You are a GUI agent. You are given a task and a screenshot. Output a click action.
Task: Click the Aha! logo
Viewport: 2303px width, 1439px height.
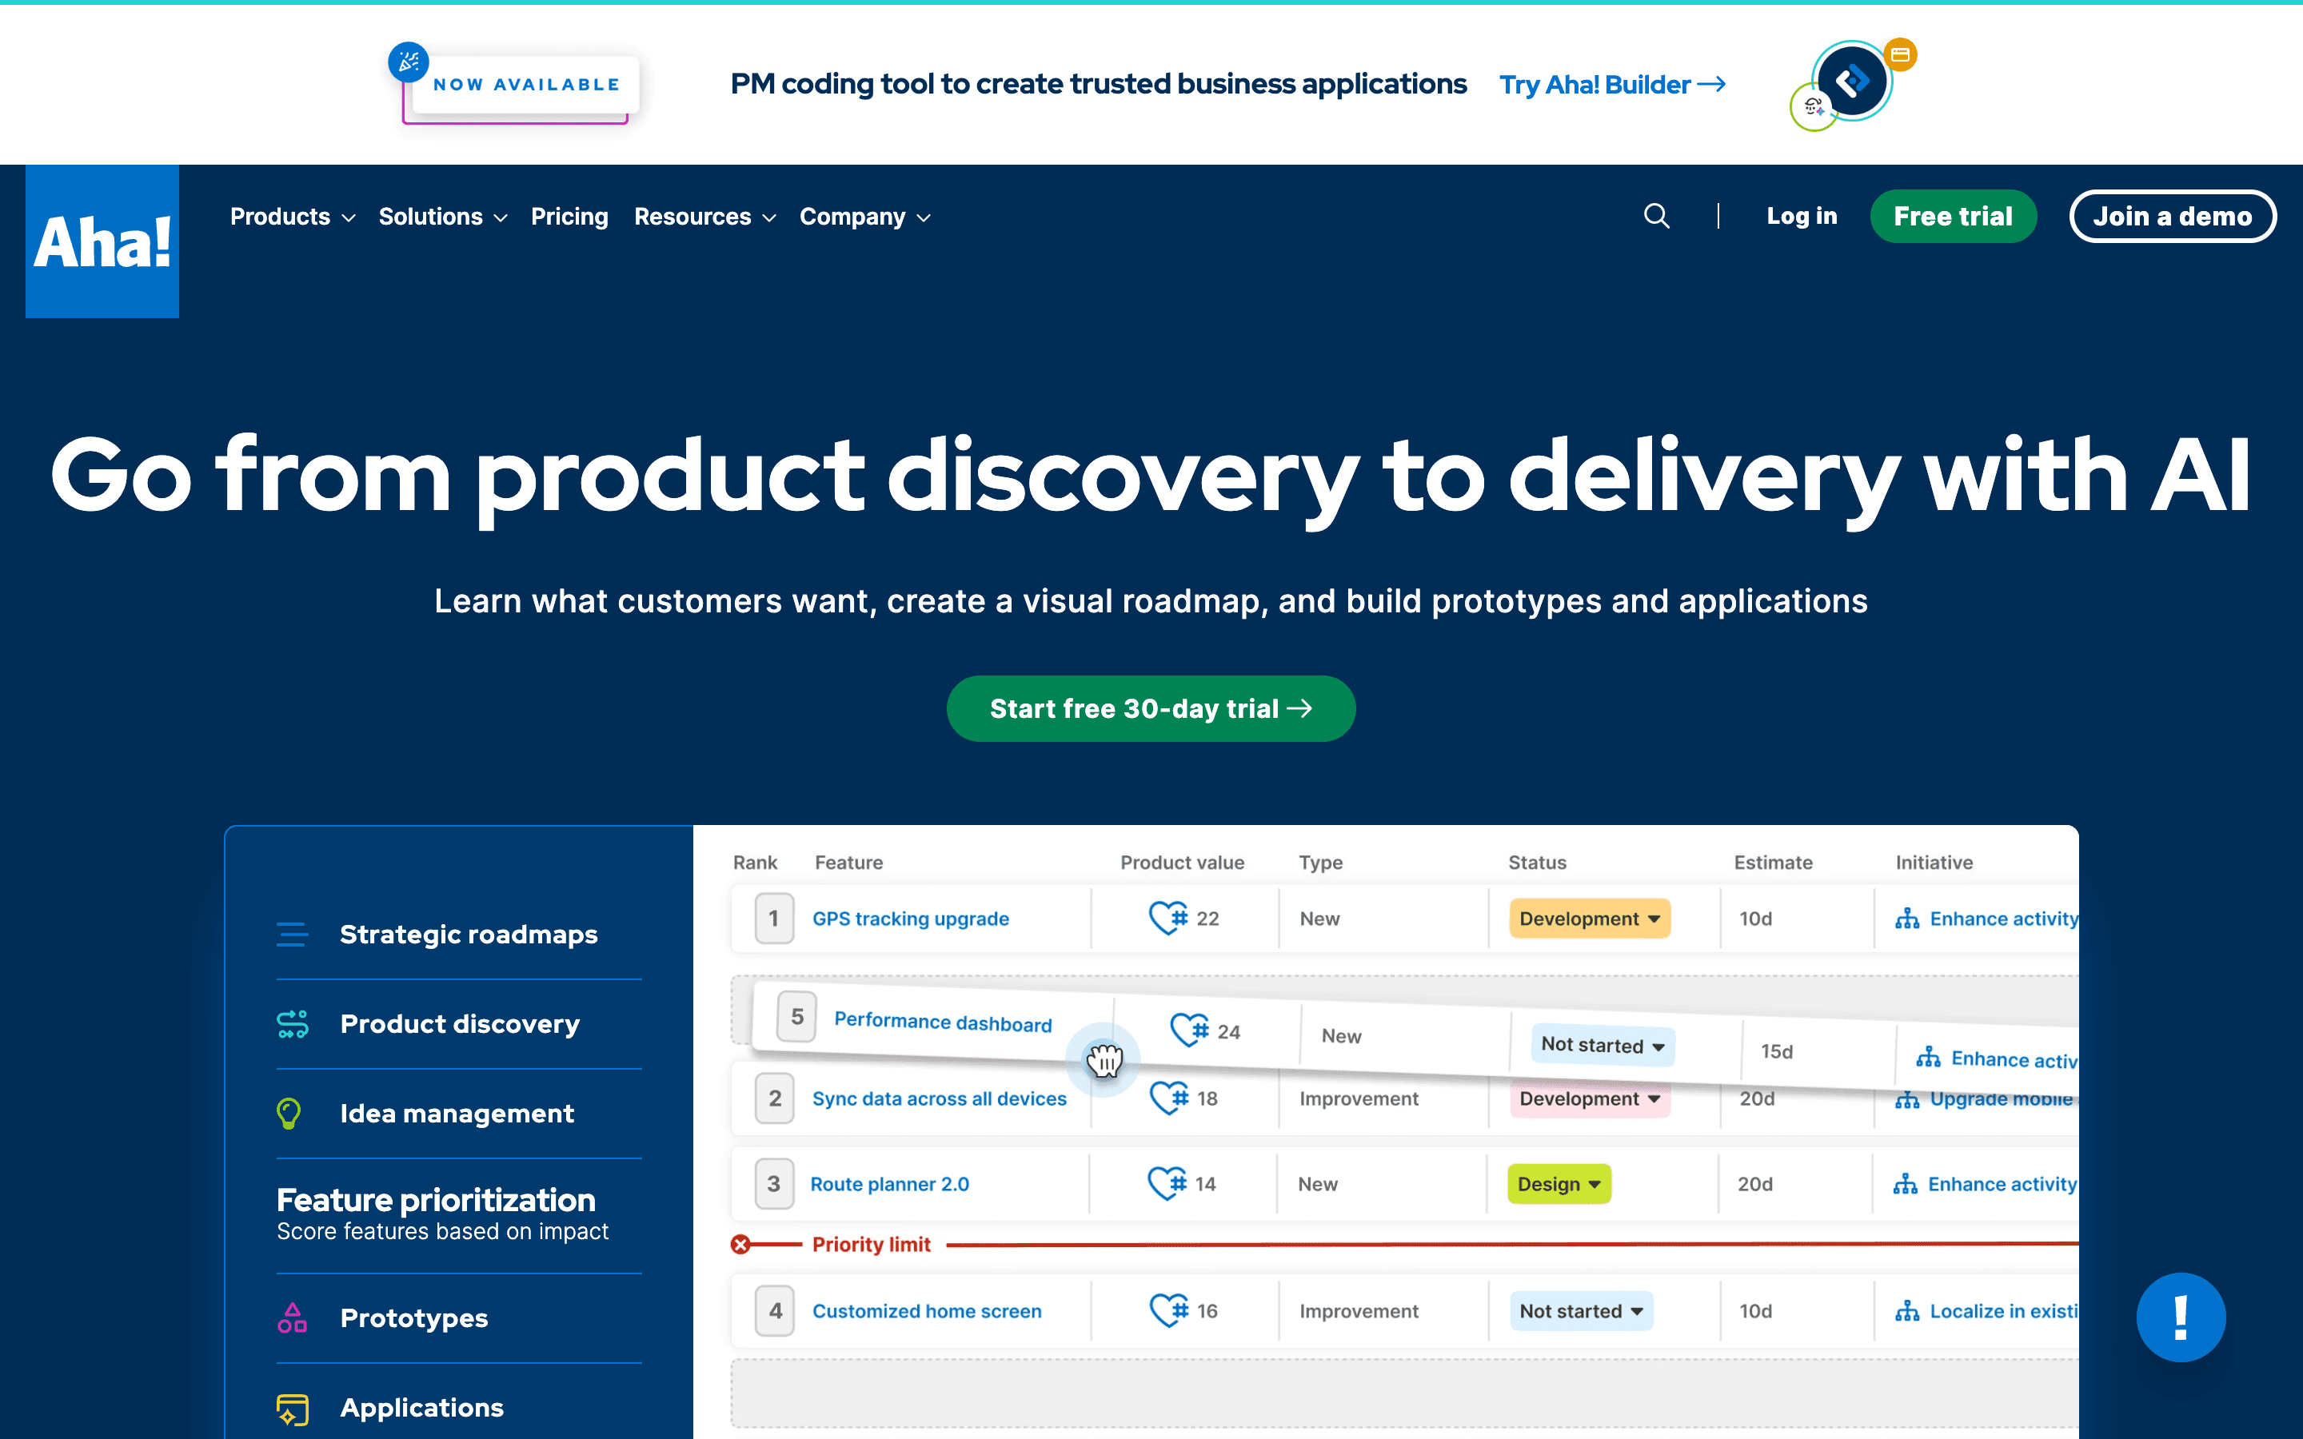point(102,241)
